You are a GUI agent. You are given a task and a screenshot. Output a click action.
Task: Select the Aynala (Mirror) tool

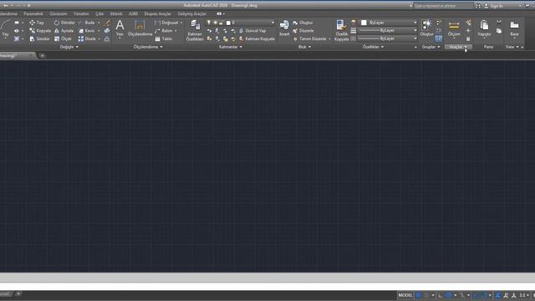[64, 31]
